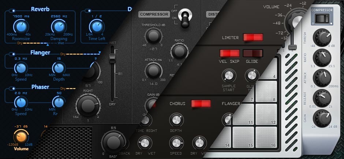Screen dimensions: 344x159
Task: Tap drum pad 14
Action: coord(221,137)
